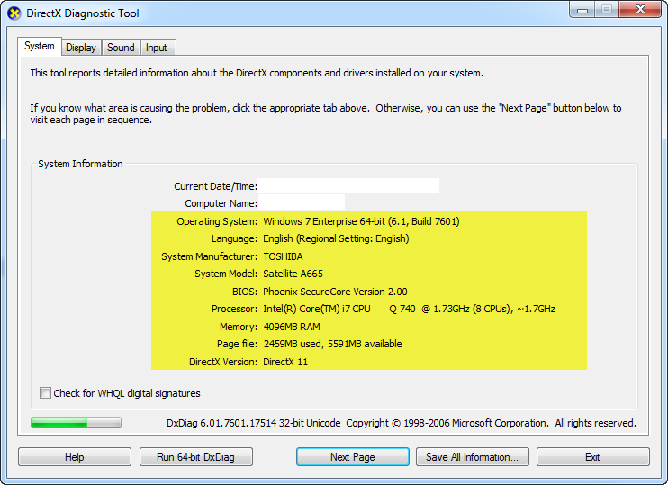Screen dimensions: 668x485
Task: Click the Memory label
Action: point(239,327)
